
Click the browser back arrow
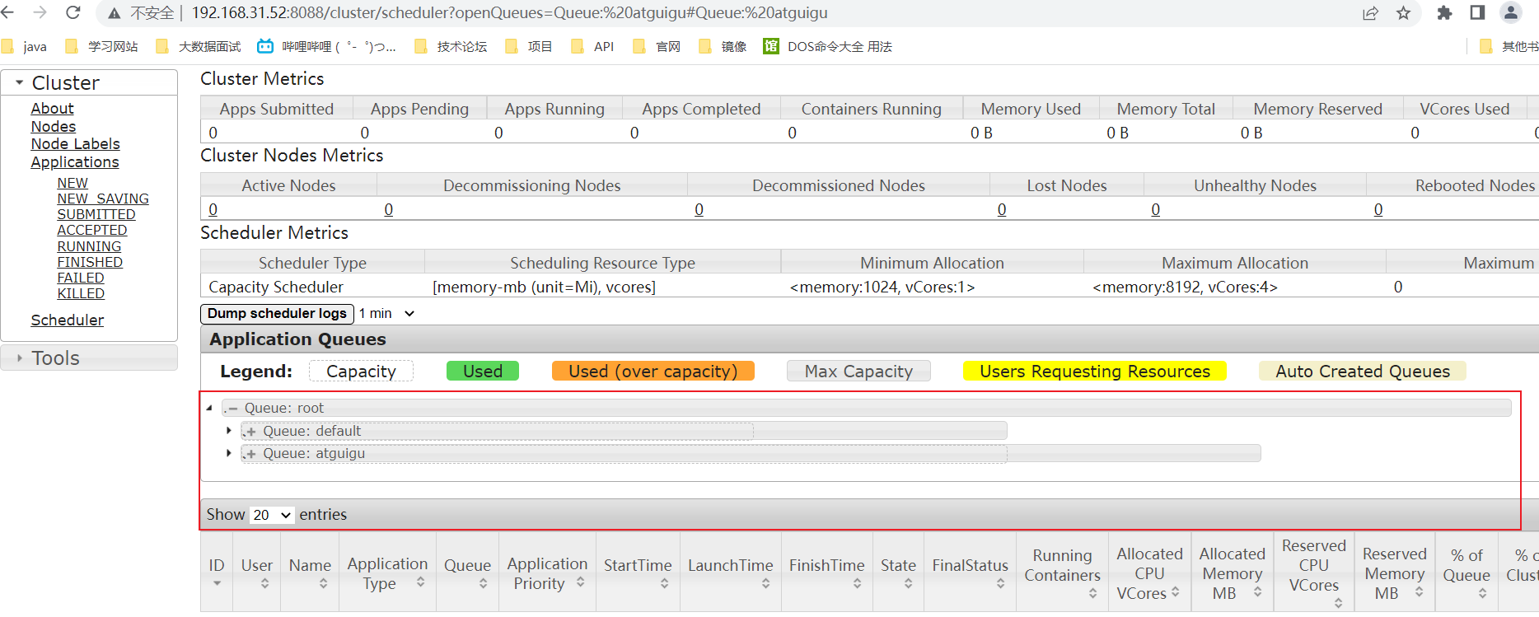point(8,12)
